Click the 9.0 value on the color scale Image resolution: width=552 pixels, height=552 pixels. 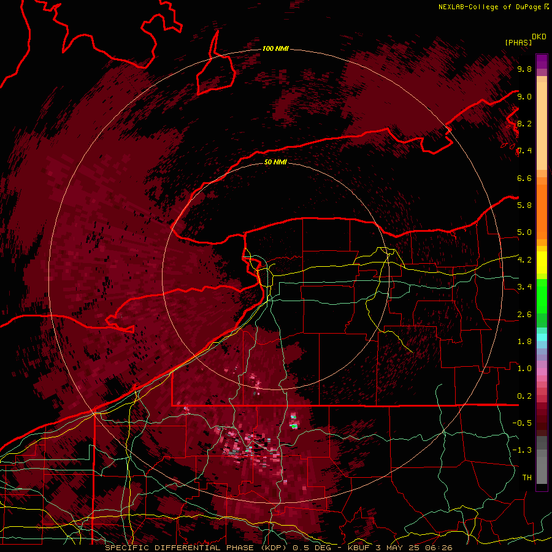pos(524,96)
